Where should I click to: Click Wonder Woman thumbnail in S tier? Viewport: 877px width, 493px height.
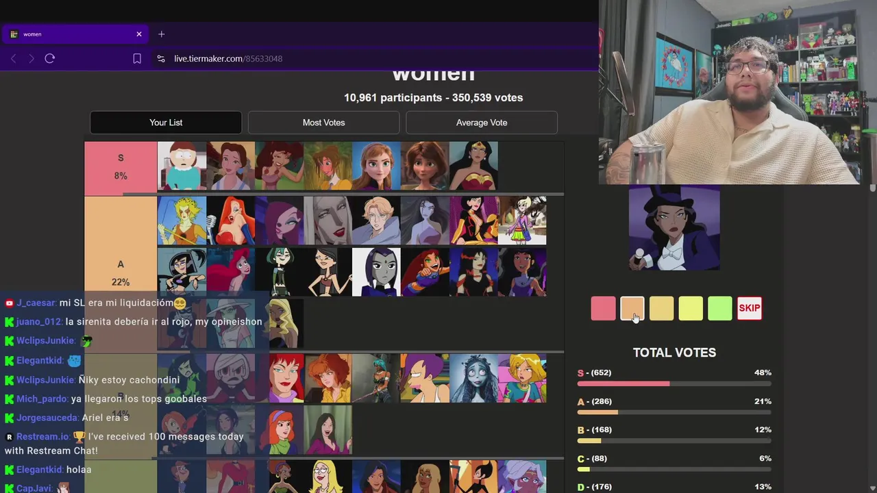pyautogui.click(x=473, y=166)
